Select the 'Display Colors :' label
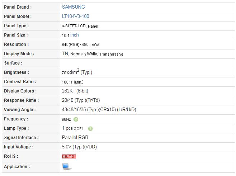236x176 pixels. click(20, 91)
